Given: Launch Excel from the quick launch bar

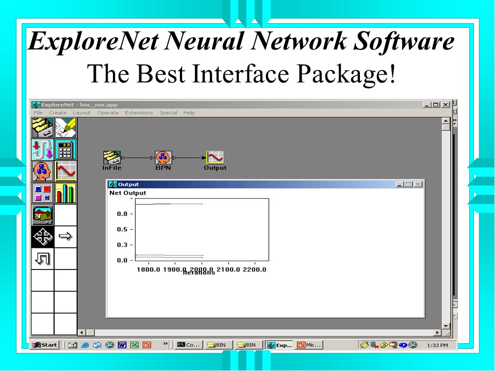Looking at the screenshot, I should [x=135, y=345].
